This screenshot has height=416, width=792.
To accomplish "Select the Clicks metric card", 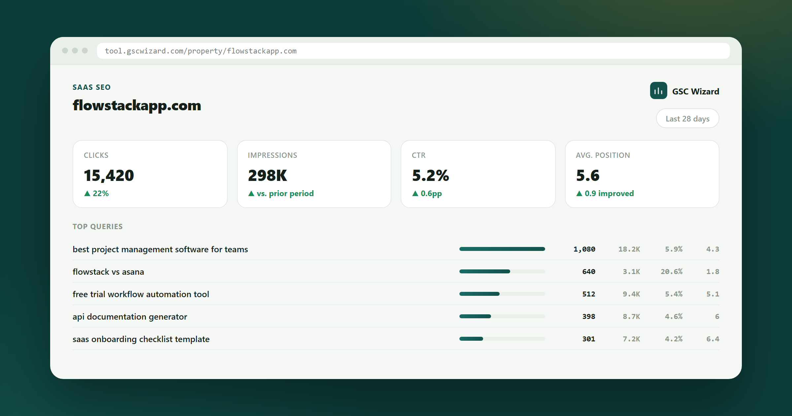I will (150, 174).
